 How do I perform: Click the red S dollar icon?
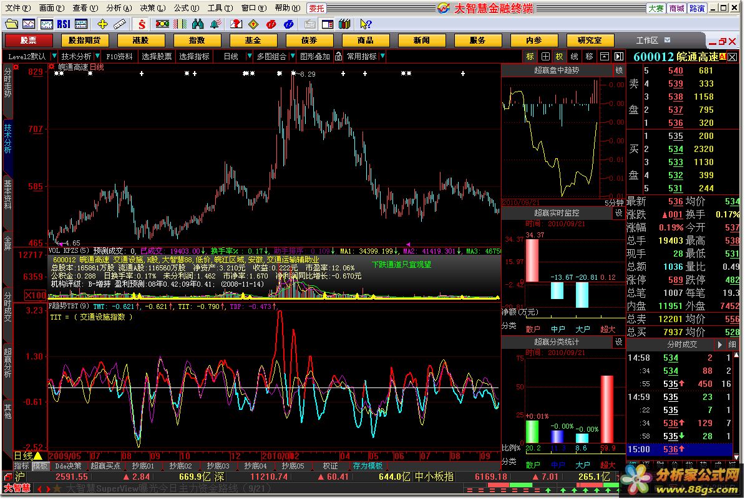coord(141,24)
